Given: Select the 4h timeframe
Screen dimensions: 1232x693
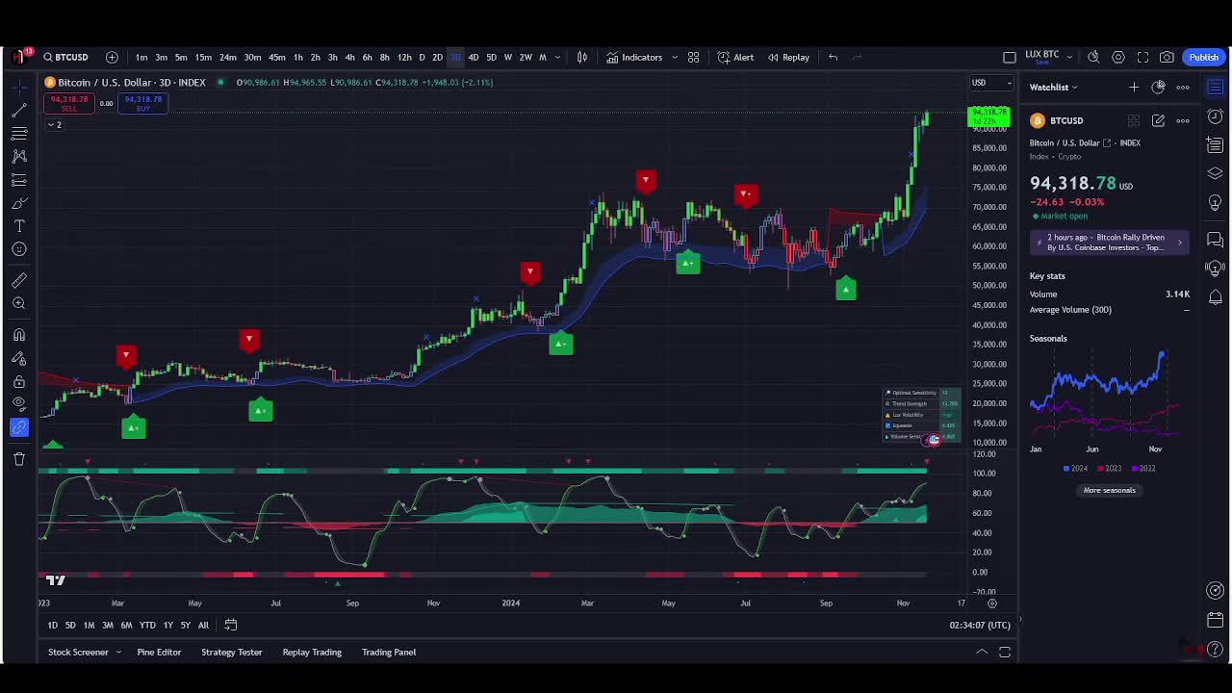Looking at the screenshot, I should pyautogui.click(x=349, y=58).
